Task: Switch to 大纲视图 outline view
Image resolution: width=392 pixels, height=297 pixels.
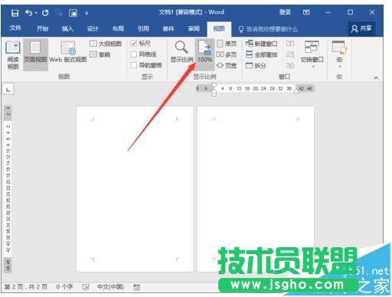Action: point(106,44)
